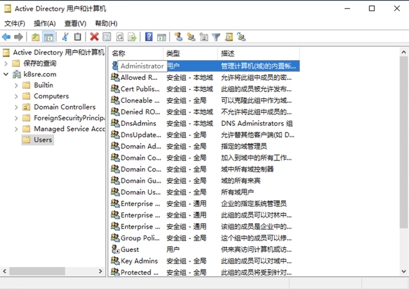Viewport: 409px width, 289px height.
Task: Click the Forward arrow toolbar icon
Action: pyautogui.click(x=19, y=37)
